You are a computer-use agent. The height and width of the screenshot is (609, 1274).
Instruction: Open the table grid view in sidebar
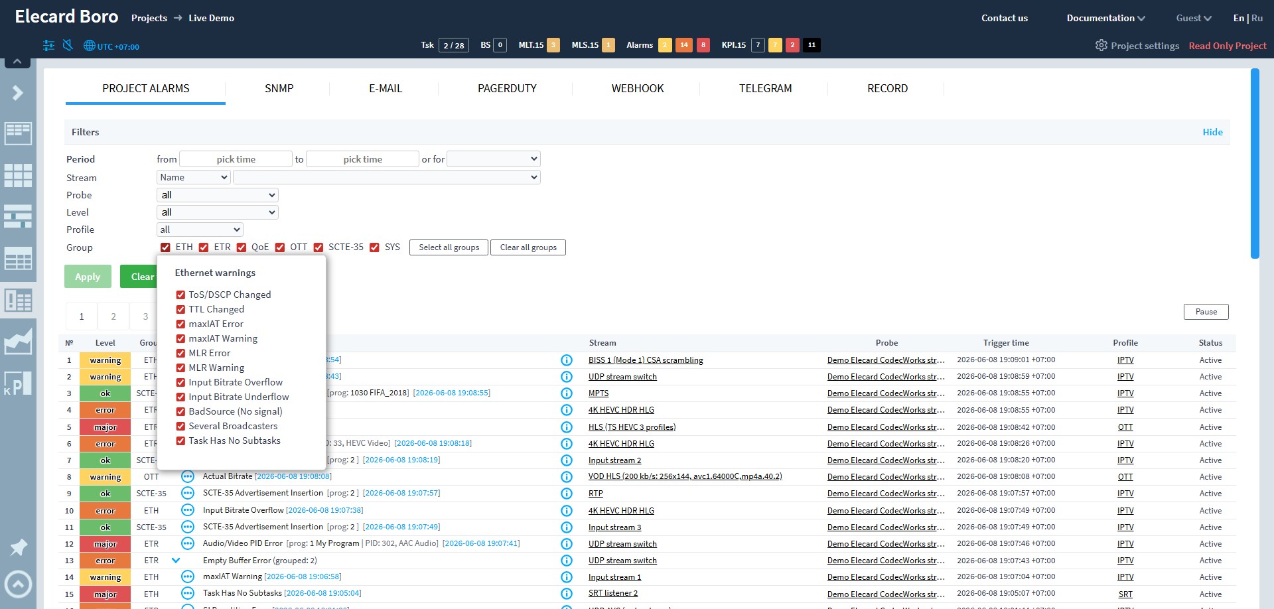click(18, 259)
